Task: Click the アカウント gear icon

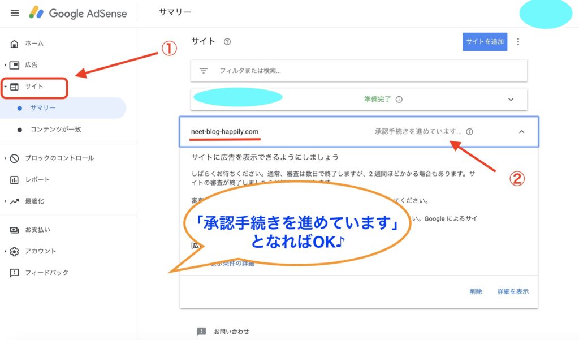Action: 14,252
